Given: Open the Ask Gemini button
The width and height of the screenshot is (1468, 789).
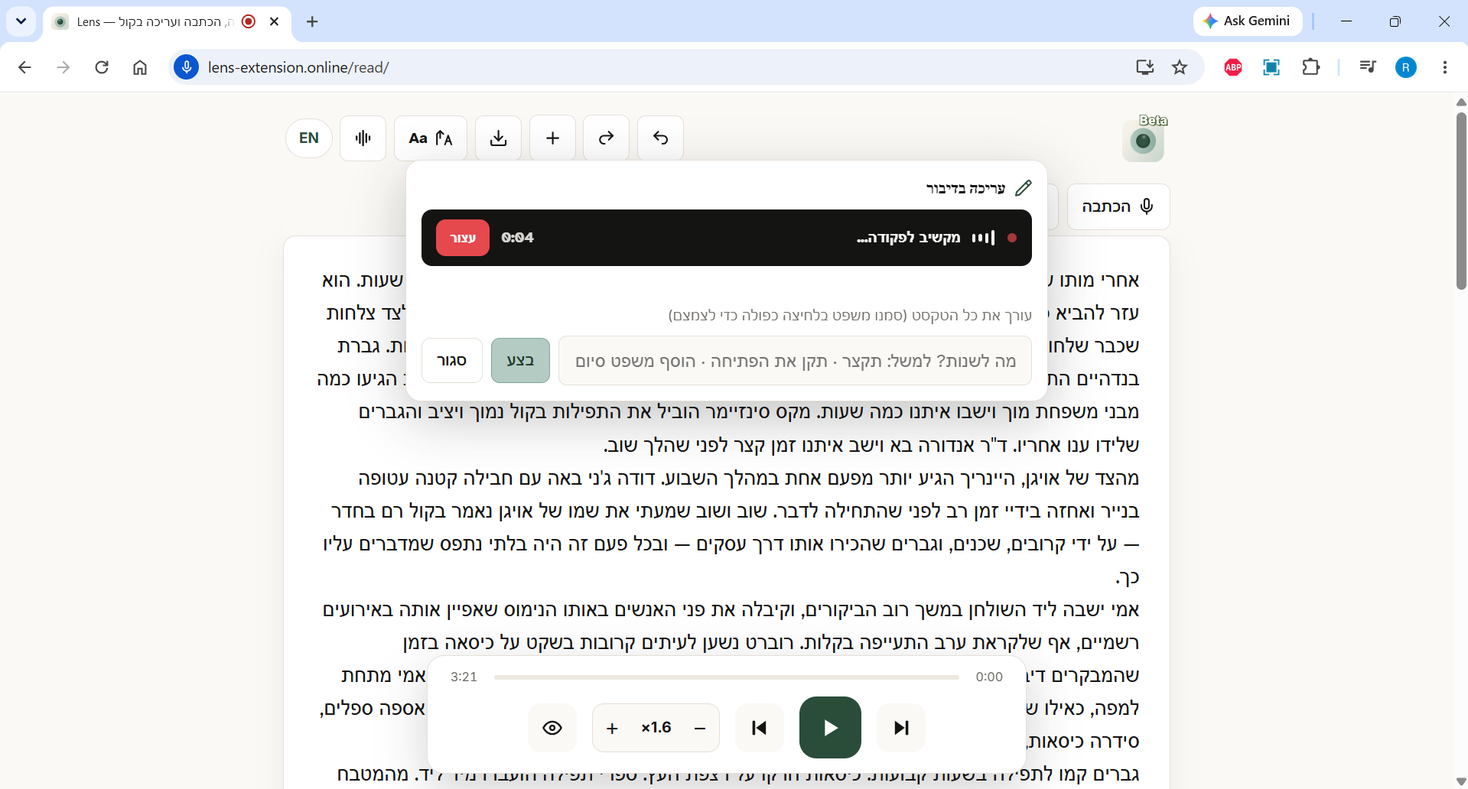Looking at the screenshot, I should [x=1247, y=21].
